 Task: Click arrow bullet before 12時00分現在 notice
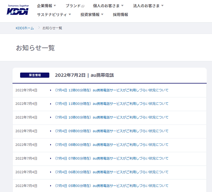click(x=51, y=90)
